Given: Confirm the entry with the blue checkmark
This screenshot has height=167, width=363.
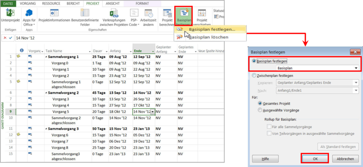Looking at the screenshot, I should [10, 38].
